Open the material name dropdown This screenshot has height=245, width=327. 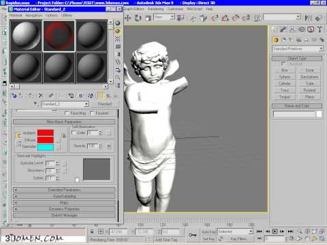[x=87, y=104]
